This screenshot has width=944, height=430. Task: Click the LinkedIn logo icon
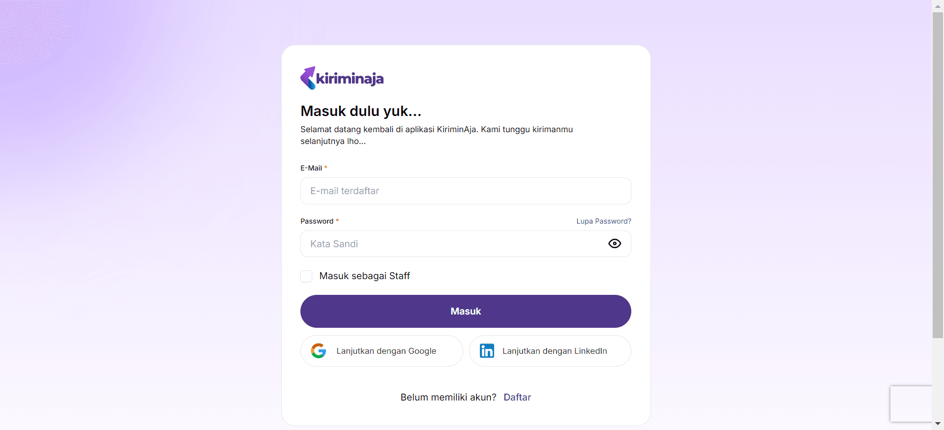tap(487, 351)
